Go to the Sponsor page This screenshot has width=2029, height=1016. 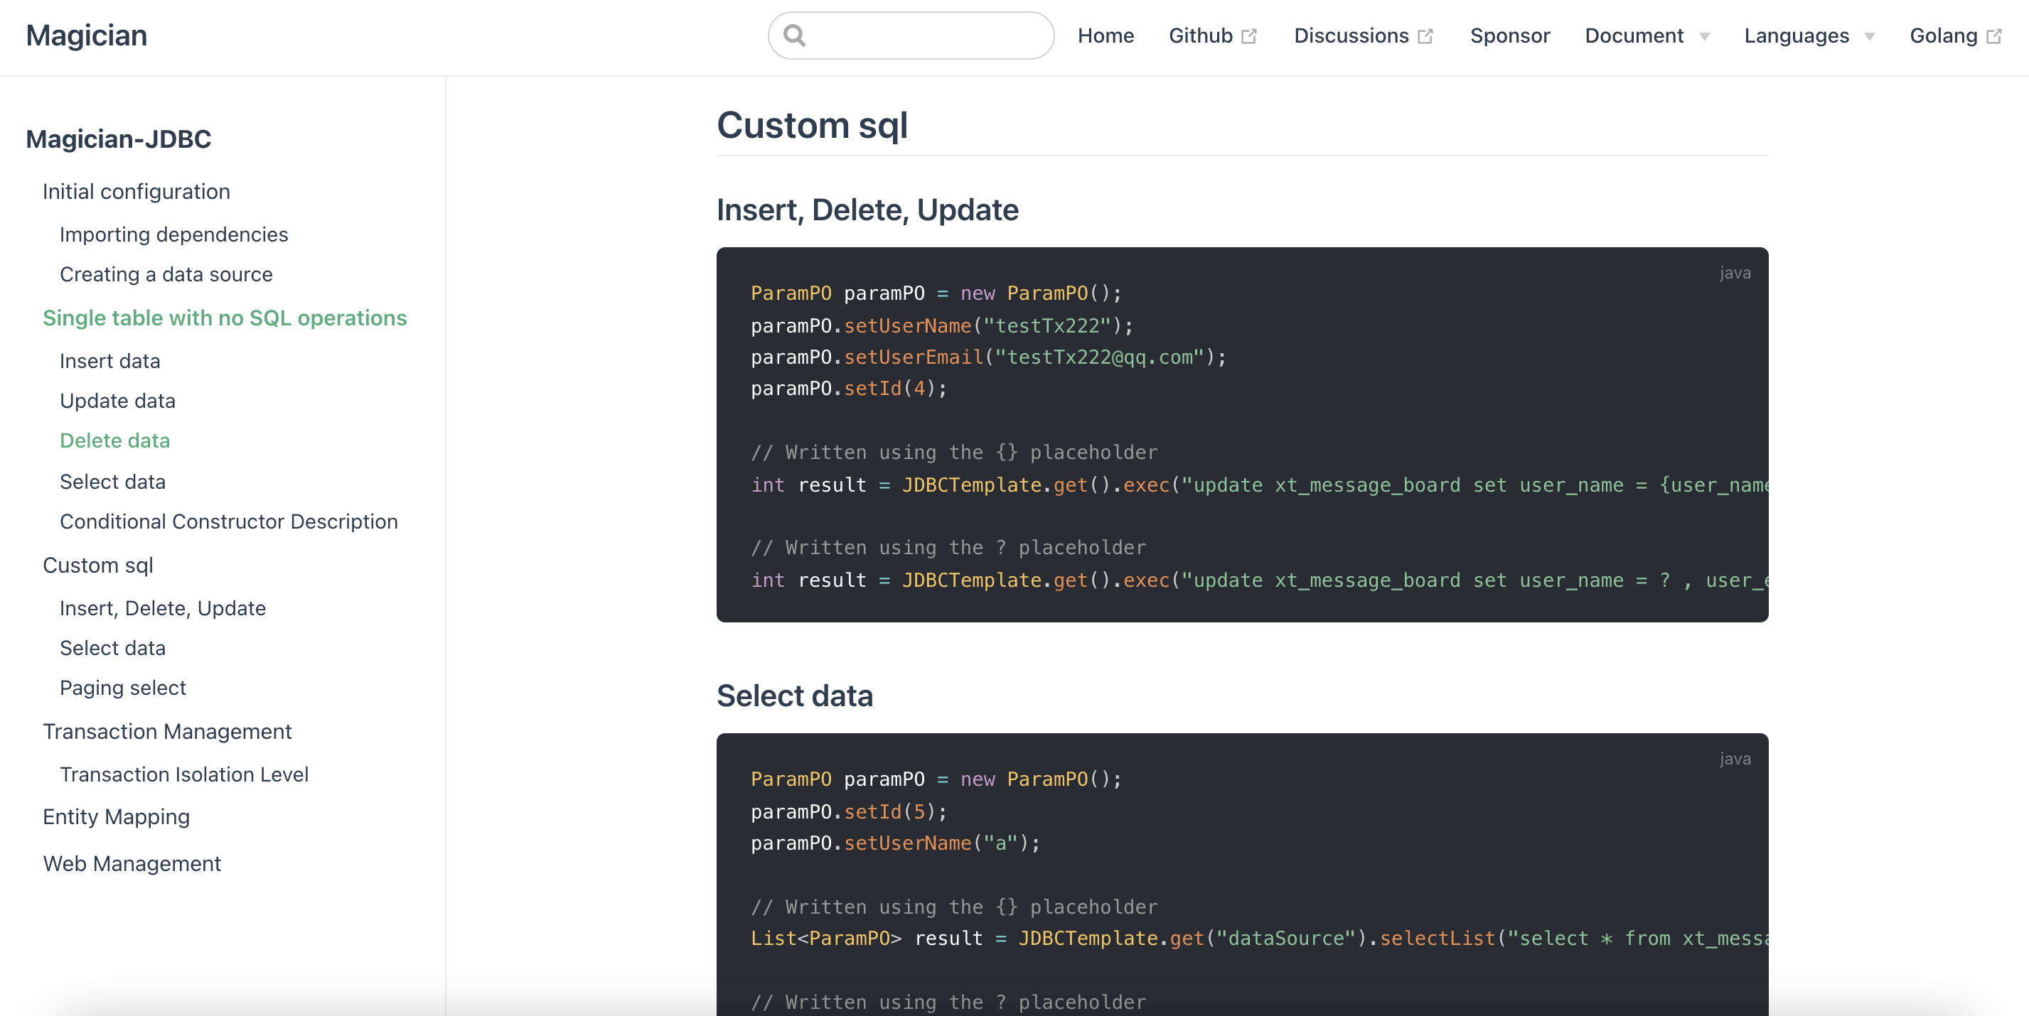coord(1509,36)
